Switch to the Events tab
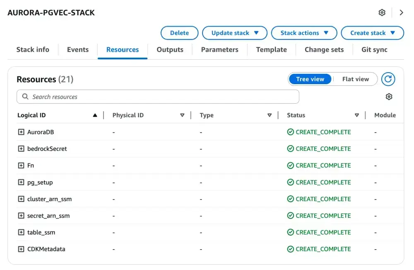414x270 pixels. point(78,50)
